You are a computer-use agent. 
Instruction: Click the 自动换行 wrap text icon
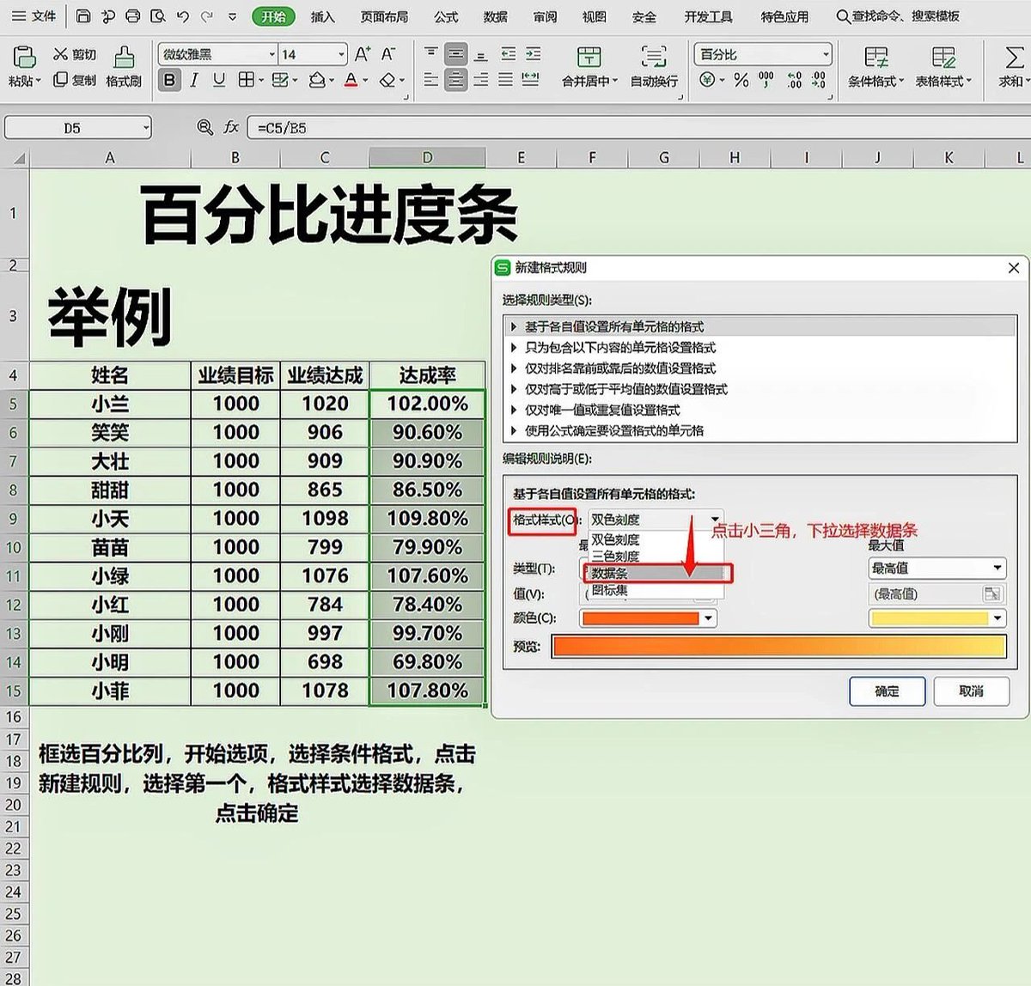point(654,58)
